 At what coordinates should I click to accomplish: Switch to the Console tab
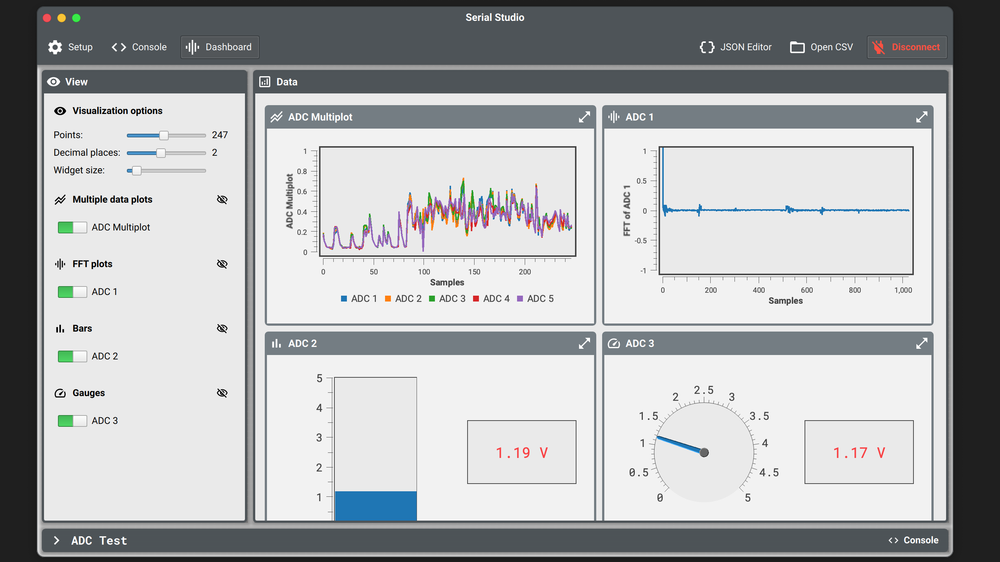coord(139,47)
